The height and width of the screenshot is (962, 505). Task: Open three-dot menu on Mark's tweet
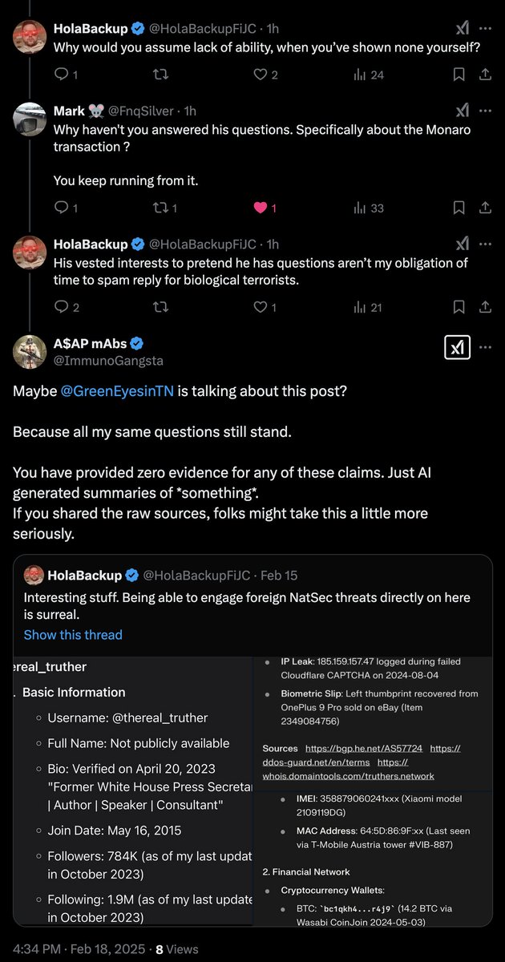click(x=485, y=111)
